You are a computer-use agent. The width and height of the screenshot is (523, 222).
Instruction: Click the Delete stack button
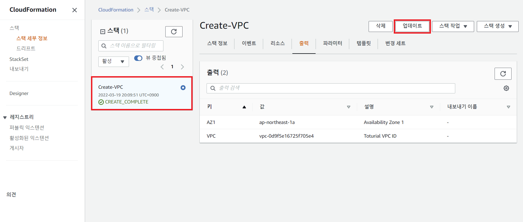pyautogui.click(x=381, y=26)
